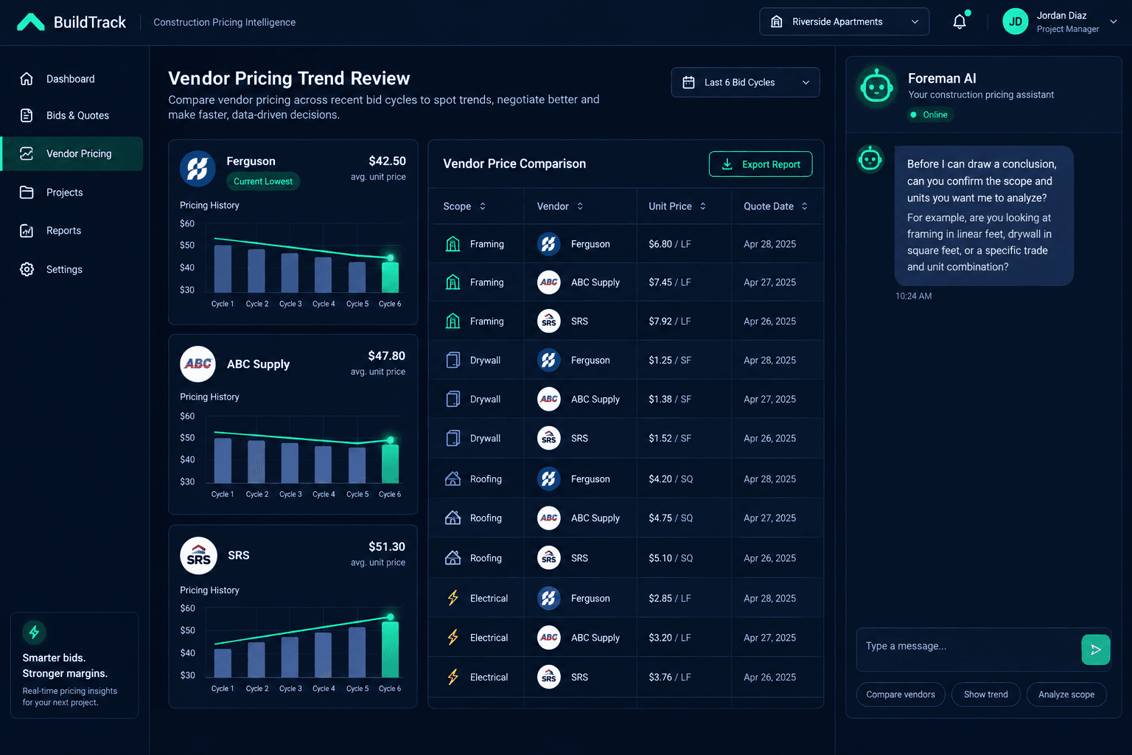Click the Electrical bolt icon in $2.85 row
Viewport: 1132px width, 755px height.
tap(453, 598)
